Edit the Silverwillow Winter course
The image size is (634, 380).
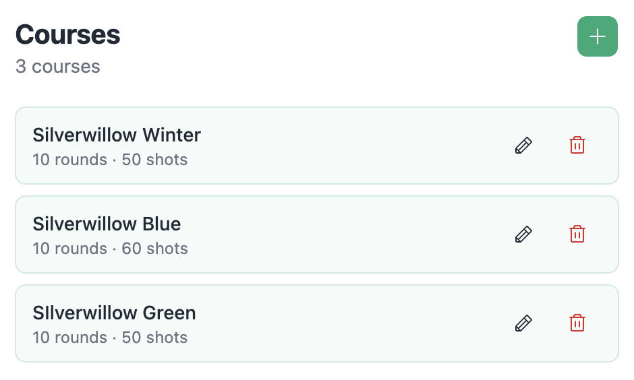(523, 146)
